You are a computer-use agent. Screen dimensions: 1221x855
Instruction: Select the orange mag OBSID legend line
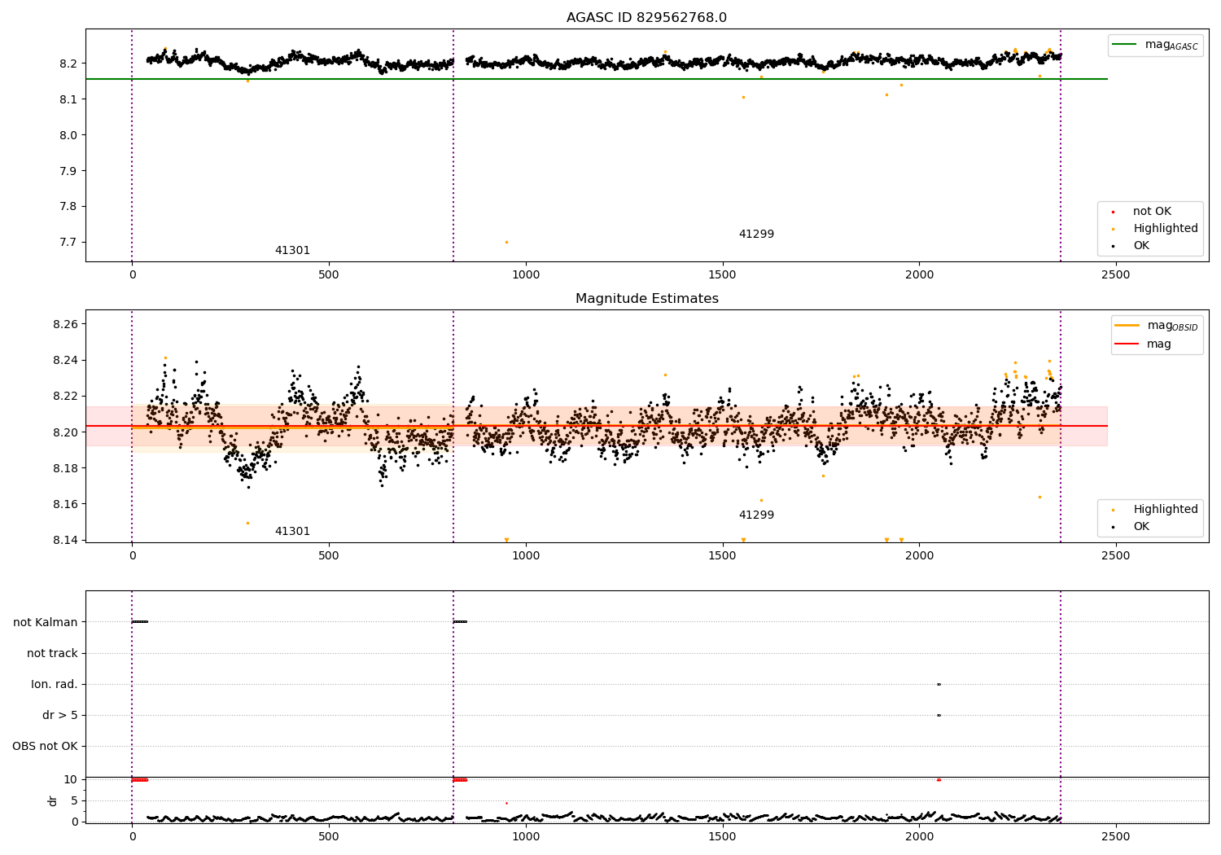coord(1127,326)
